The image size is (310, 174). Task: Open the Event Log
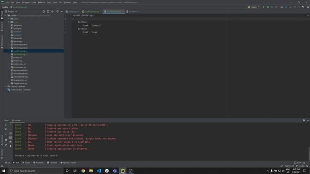tap(300, 163)
